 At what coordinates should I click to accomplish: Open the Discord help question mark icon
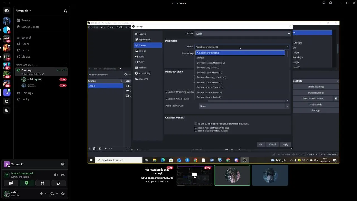coord(331,3)
